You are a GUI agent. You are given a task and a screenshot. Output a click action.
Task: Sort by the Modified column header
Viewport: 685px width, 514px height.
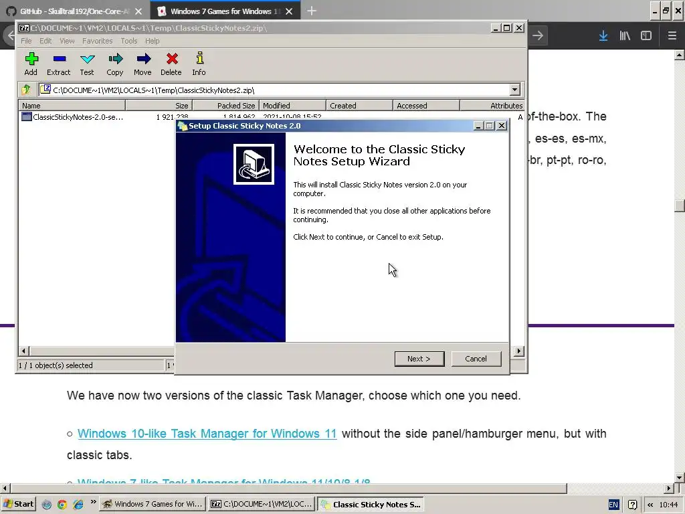coord(293,105)
